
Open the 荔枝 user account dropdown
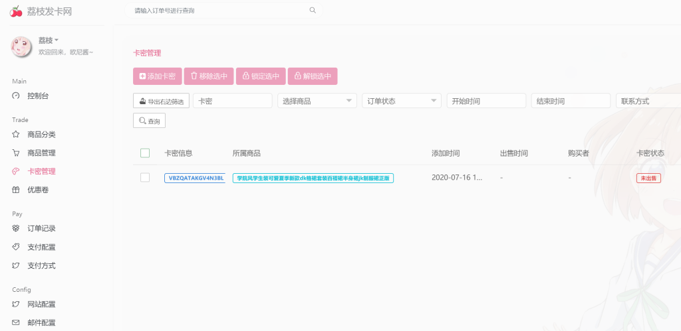click(49, 40)
